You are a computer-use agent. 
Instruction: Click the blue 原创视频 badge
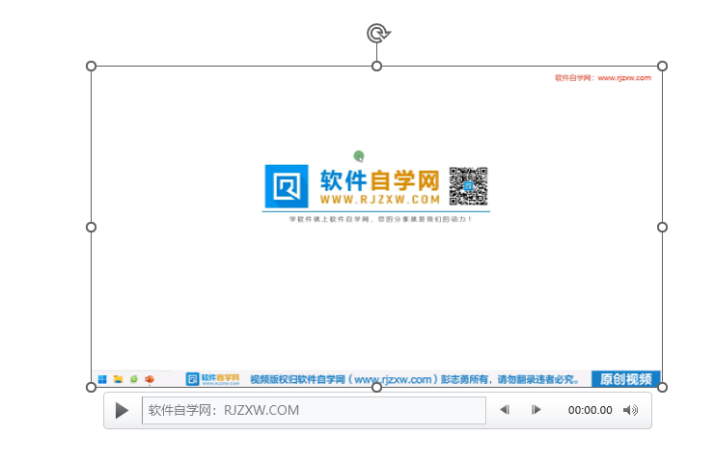point(625,379)
